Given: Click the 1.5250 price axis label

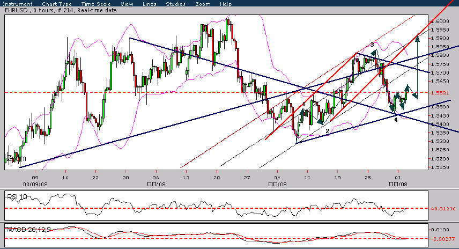Looking at the screenshot, I should (440, 150).
